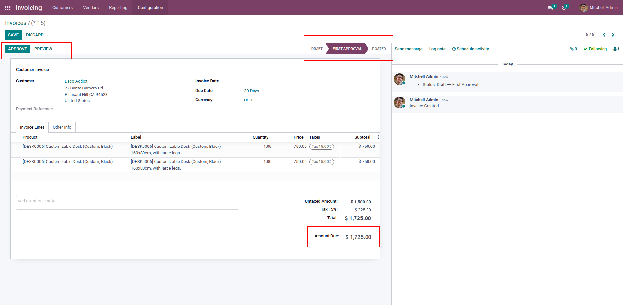Preview the invoice
This screenshot has width=623, height=305.
[x=43, y=49]
